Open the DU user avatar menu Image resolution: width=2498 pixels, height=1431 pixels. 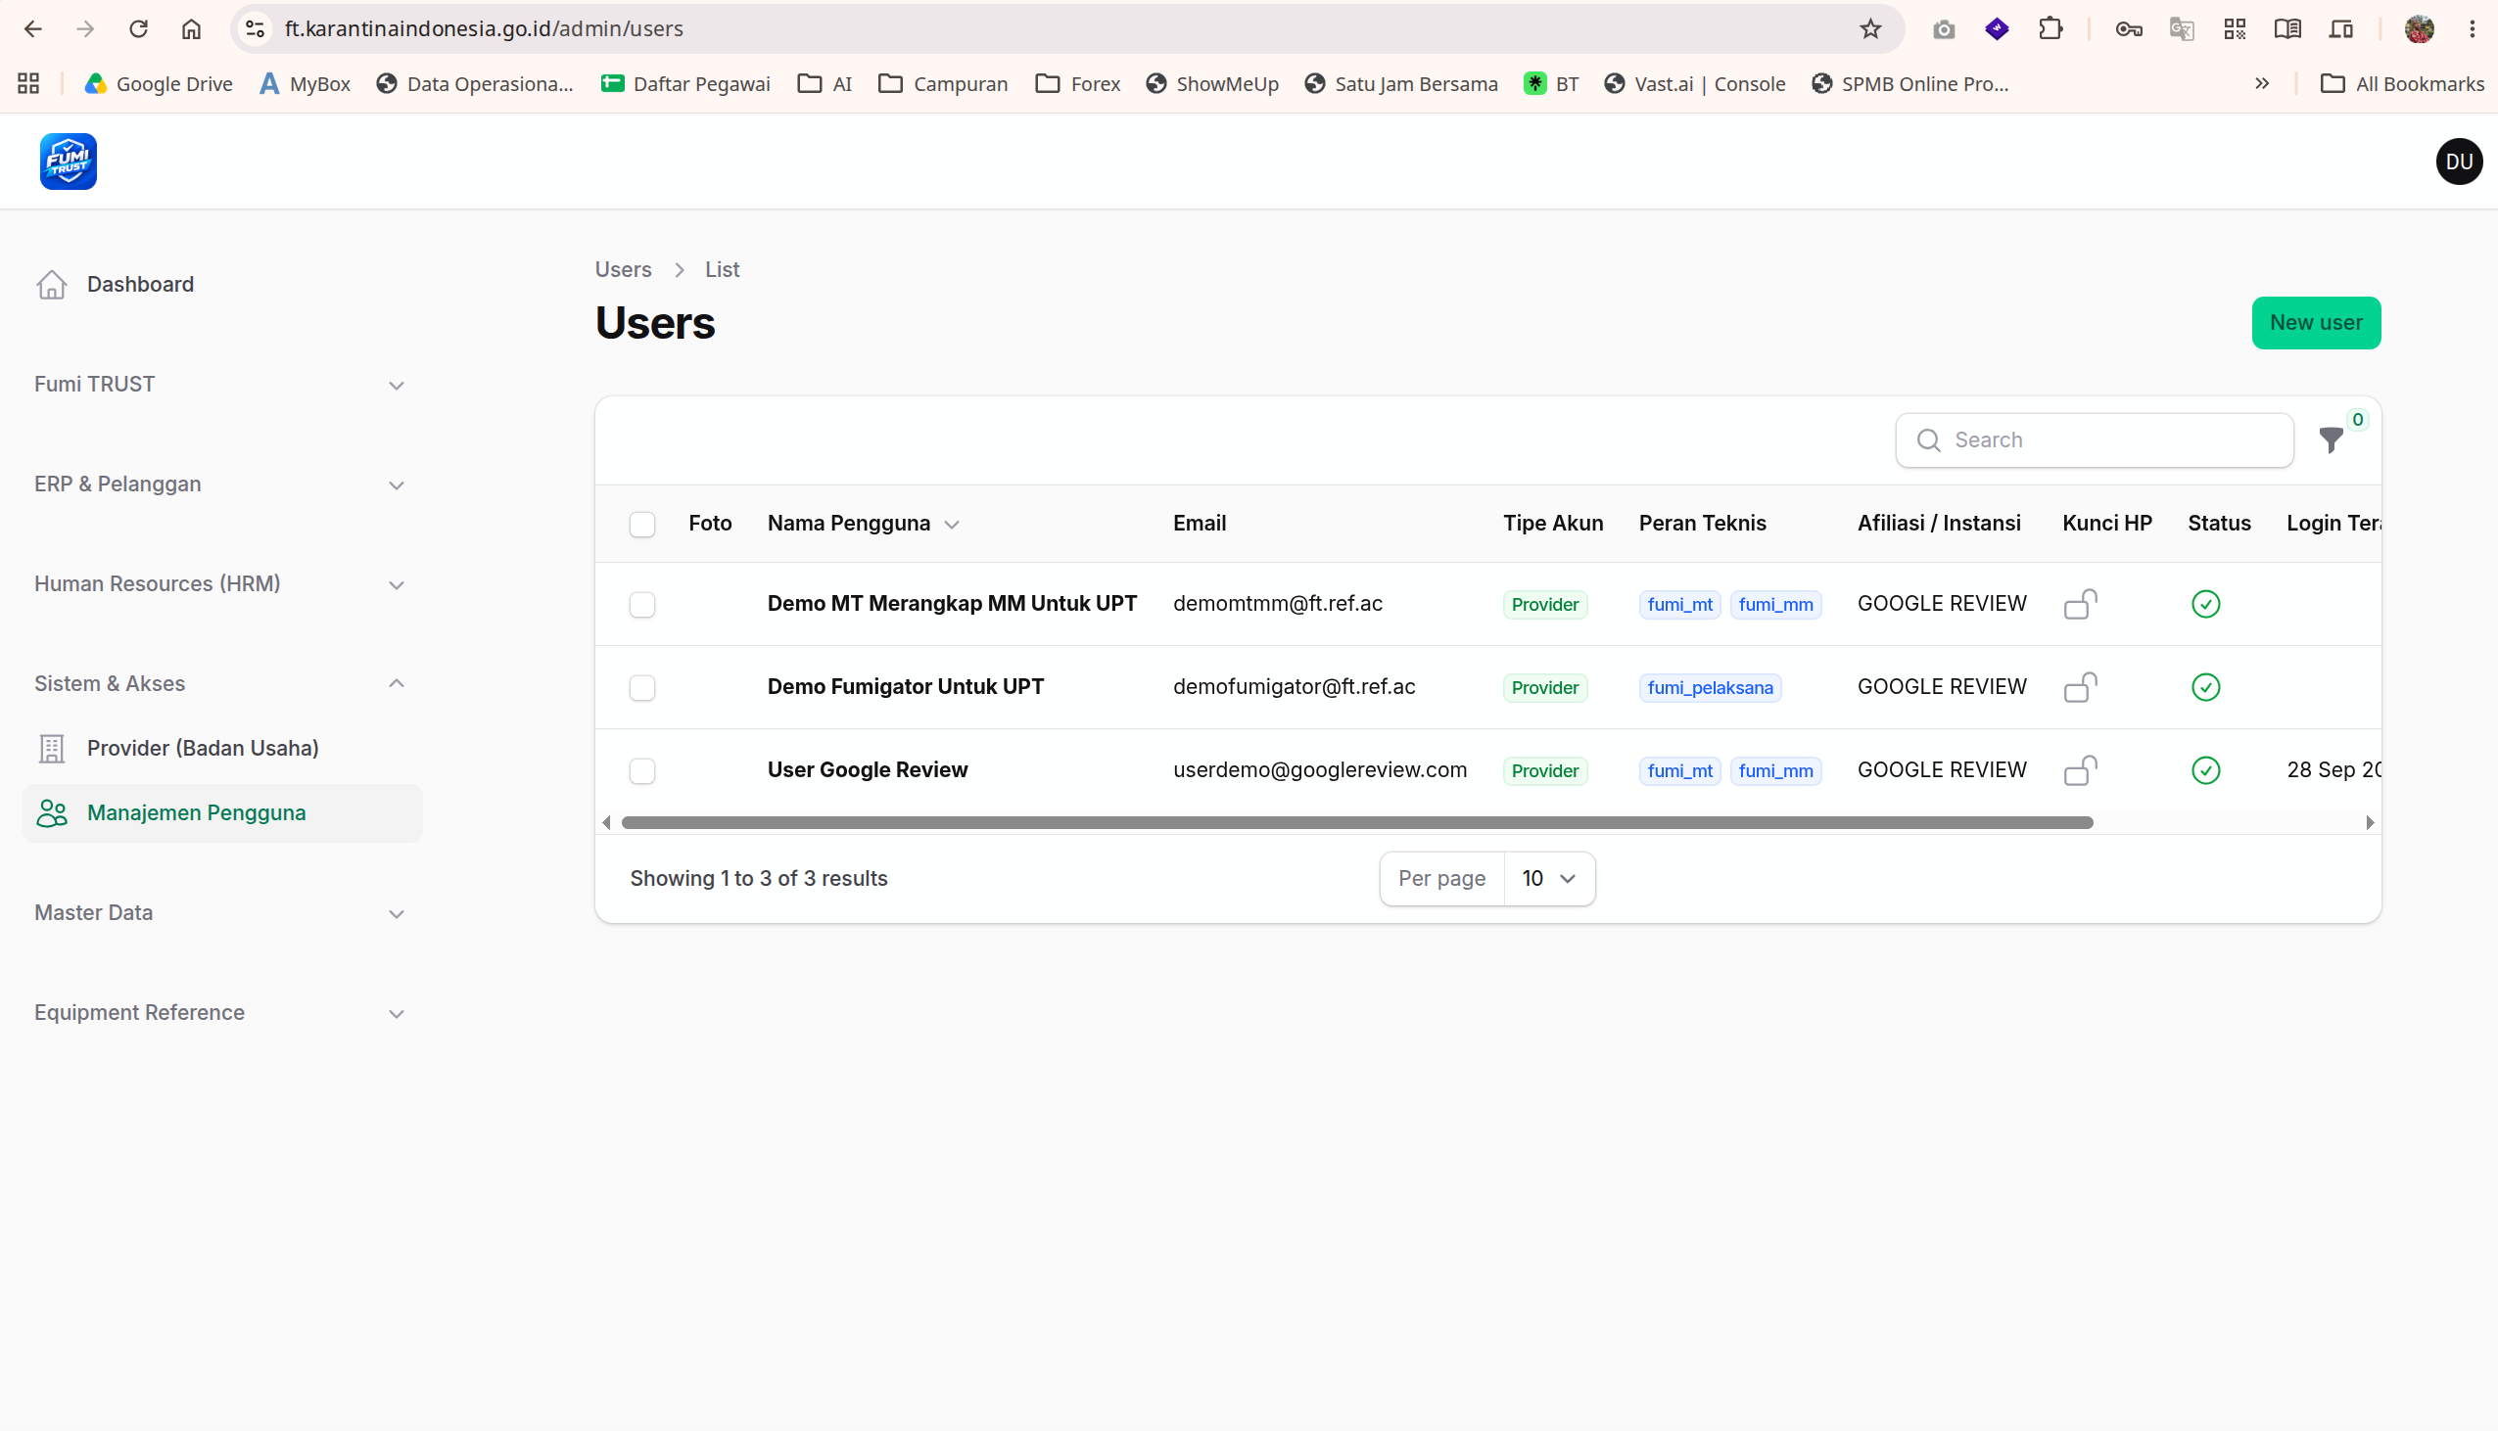point(2458,162)
